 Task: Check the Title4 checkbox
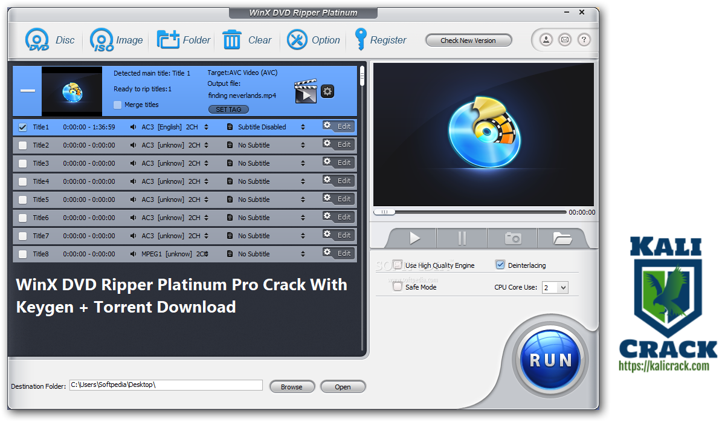click(x=22, y=181)
